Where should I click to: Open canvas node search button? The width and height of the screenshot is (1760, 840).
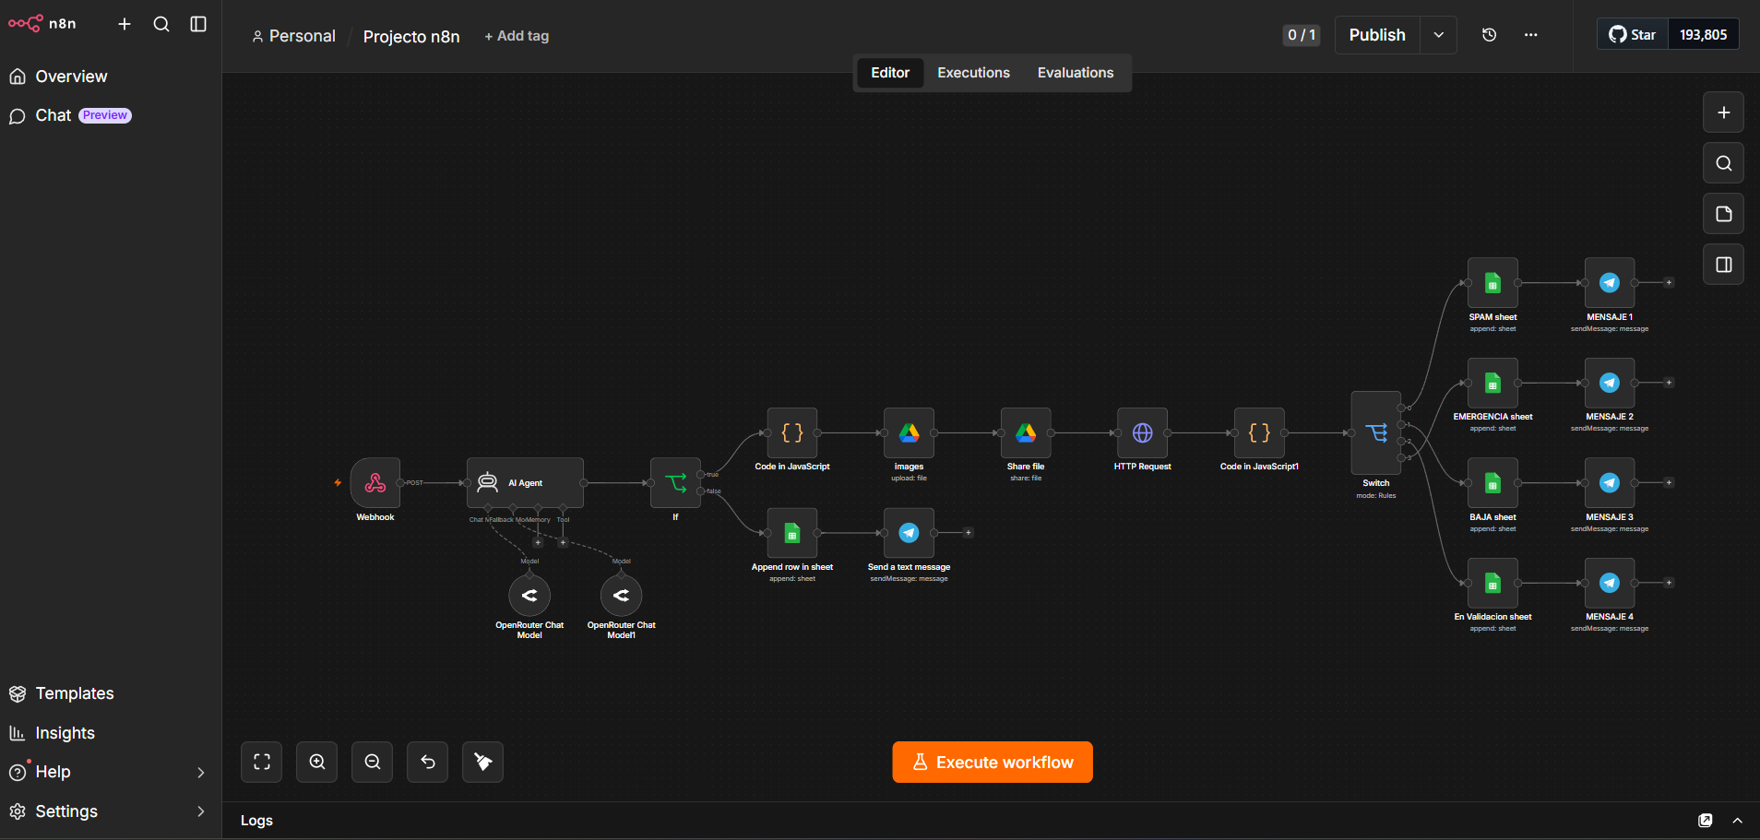pos(1723,163)
